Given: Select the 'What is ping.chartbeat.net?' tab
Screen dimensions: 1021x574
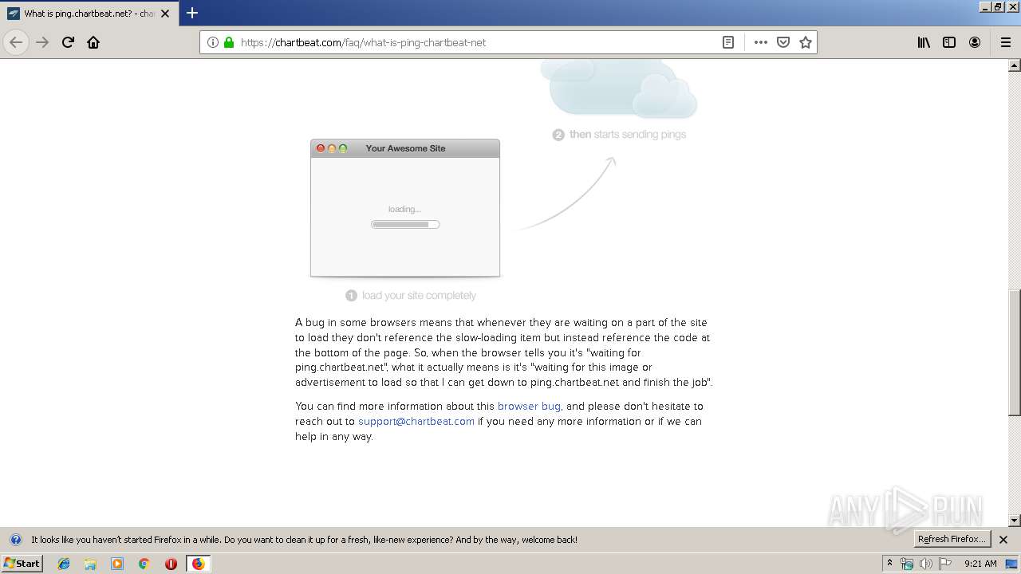Looking at the screenshot, I should tap(88, 14).
